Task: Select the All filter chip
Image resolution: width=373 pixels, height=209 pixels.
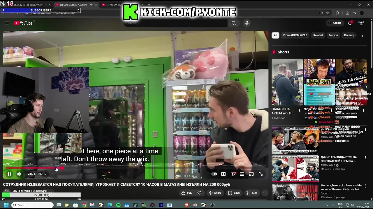Action: tap(275, 35)
